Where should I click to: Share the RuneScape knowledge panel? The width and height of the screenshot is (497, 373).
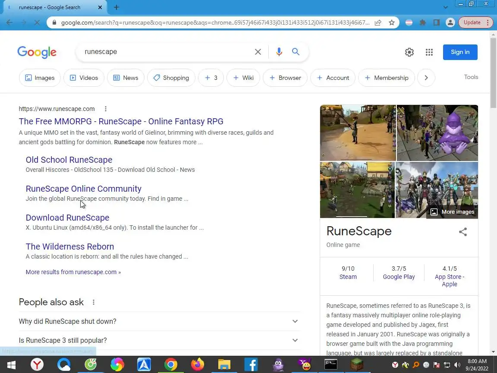click(x=463, y=231)
